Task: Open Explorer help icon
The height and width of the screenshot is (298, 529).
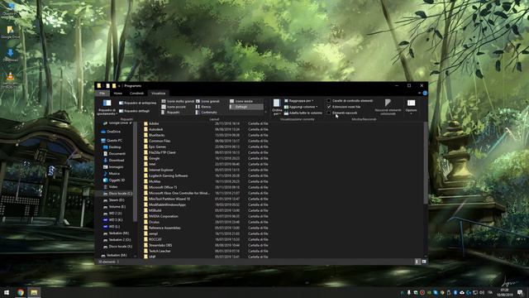Action: point(425,94)
